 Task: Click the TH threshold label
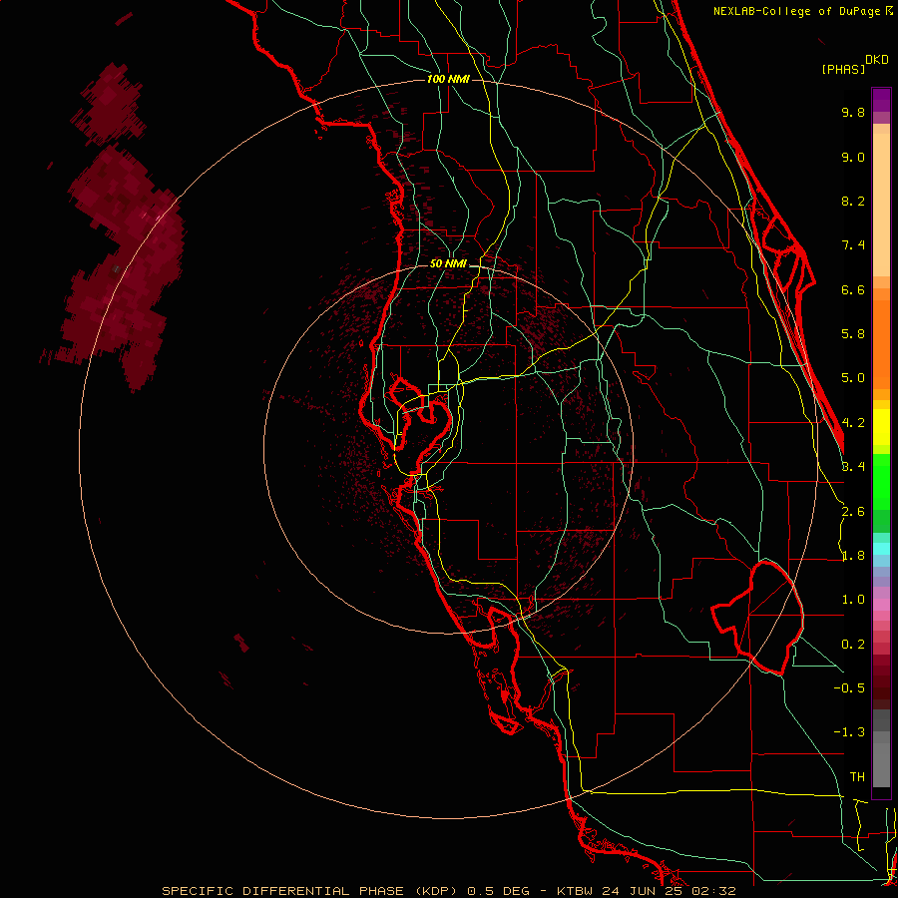857,777
